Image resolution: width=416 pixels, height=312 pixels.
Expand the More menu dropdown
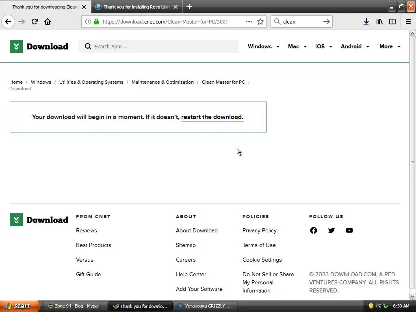[390, 46]
